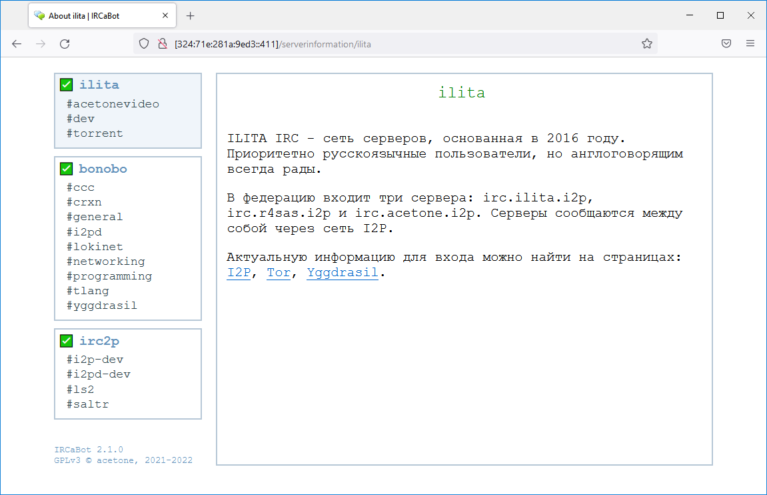Open a new tab with the plus button
This screenshot has width=767, height=495.
(x=191, y=16)
